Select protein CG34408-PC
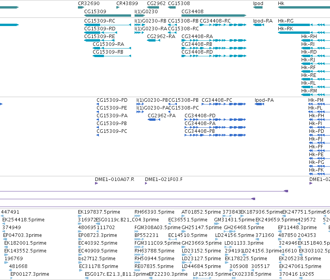 pyautogui.click(x=217, y=100)
